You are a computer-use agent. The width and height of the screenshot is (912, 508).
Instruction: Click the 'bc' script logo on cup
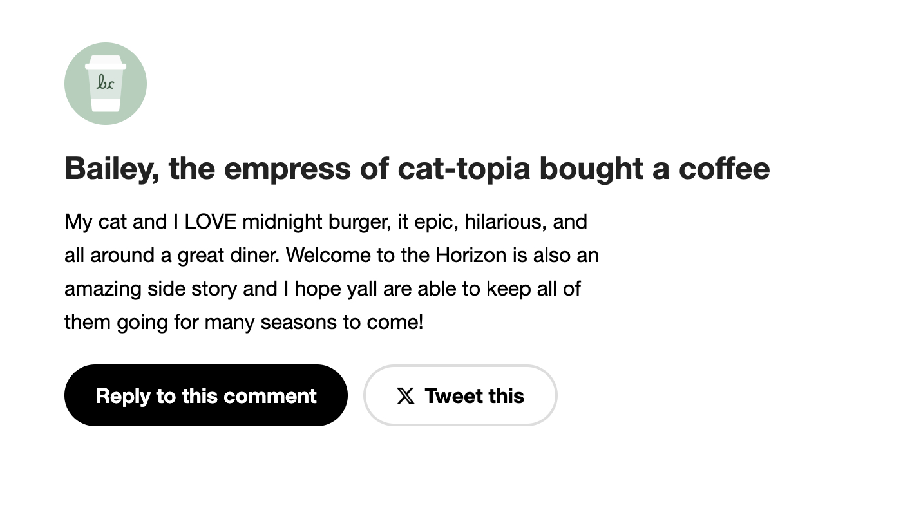105,82
